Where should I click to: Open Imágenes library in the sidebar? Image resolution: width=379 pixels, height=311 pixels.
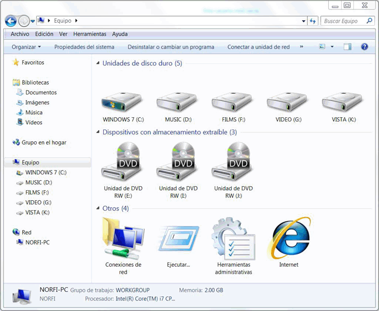click(x=37, y=103)
